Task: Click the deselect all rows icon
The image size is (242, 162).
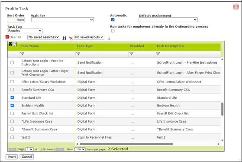Action: point(15,44)
